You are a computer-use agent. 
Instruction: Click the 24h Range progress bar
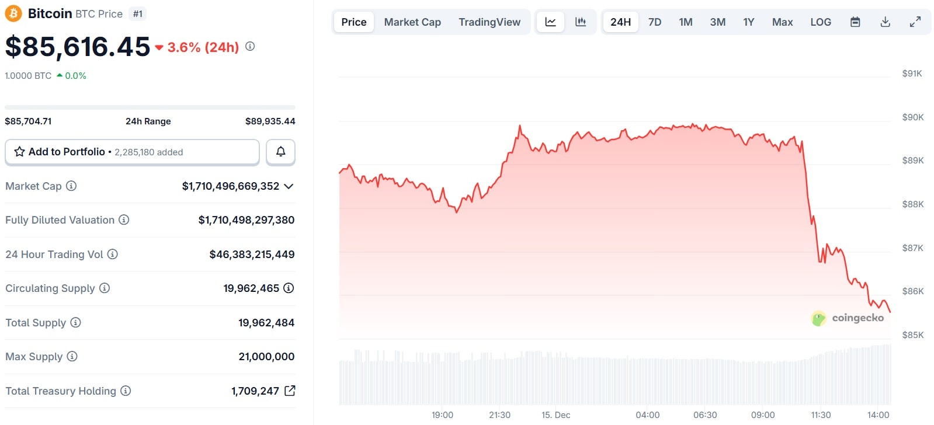(150, 107)
